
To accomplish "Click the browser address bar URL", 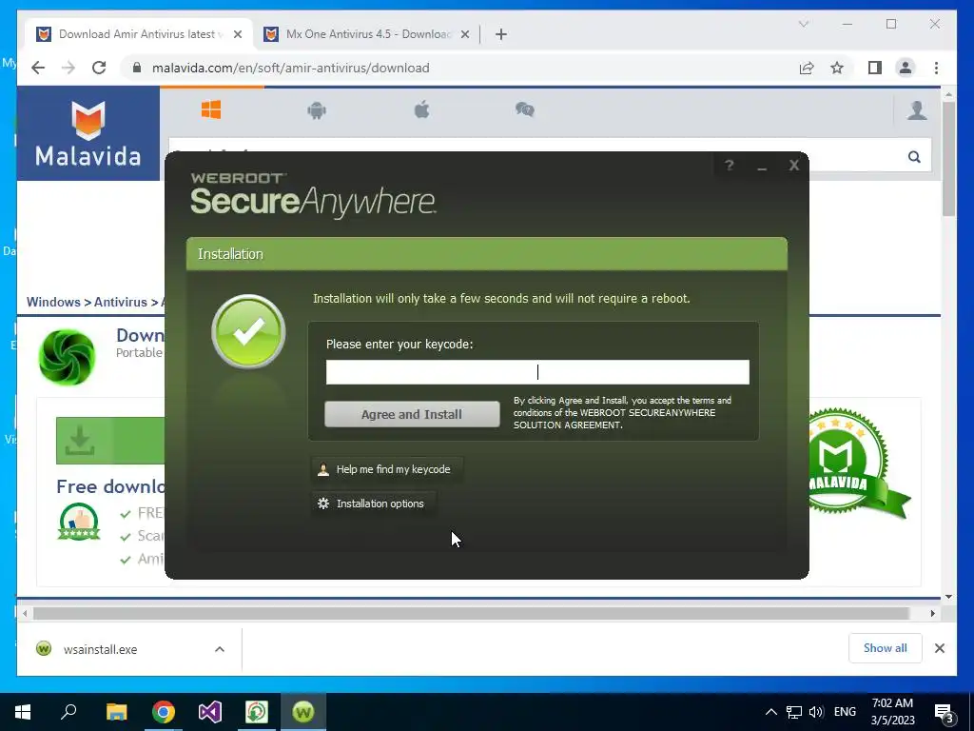I will click(x=291, y=68).
